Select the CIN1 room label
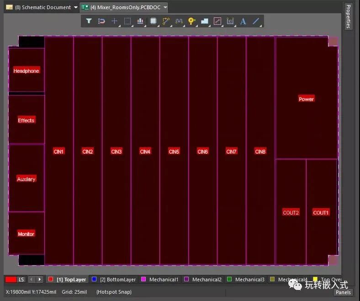The image size is (360, 301). [58, 151]
